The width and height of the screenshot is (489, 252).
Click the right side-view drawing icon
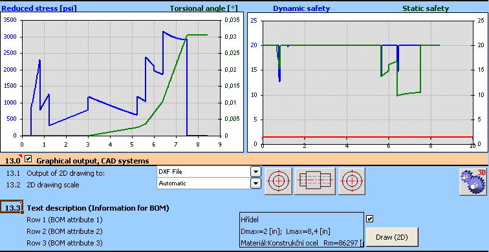(x=352, y=181)
